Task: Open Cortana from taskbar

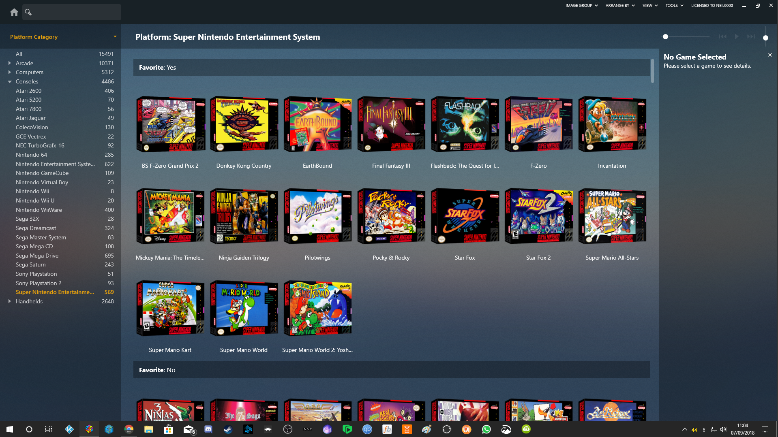Action: click(29, 429)
